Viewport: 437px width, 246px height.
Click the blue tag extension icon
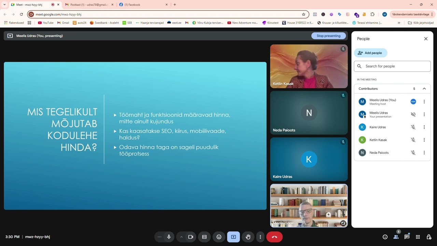[x=339, y=14]
